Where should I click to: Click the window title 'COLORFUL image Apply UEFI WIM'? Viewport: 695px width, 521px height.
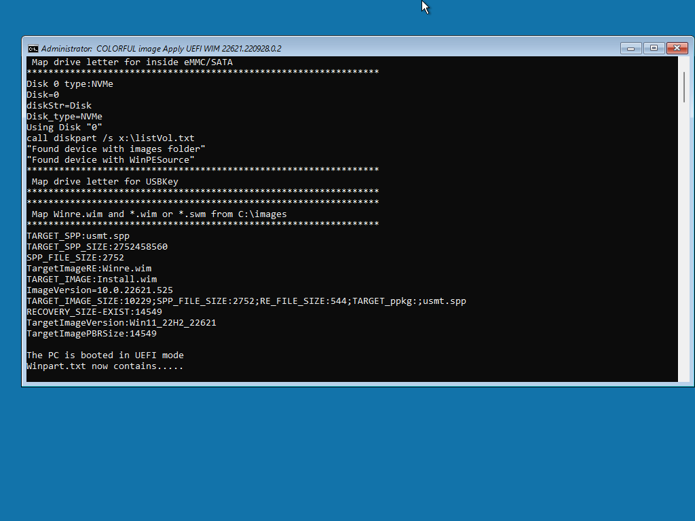(157, 49)
